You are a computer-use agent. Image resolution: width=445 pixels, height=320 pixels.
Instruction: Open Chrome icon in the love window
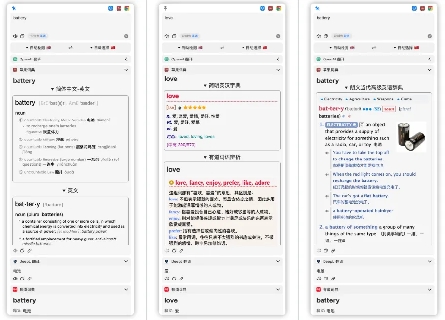(279, 8)
